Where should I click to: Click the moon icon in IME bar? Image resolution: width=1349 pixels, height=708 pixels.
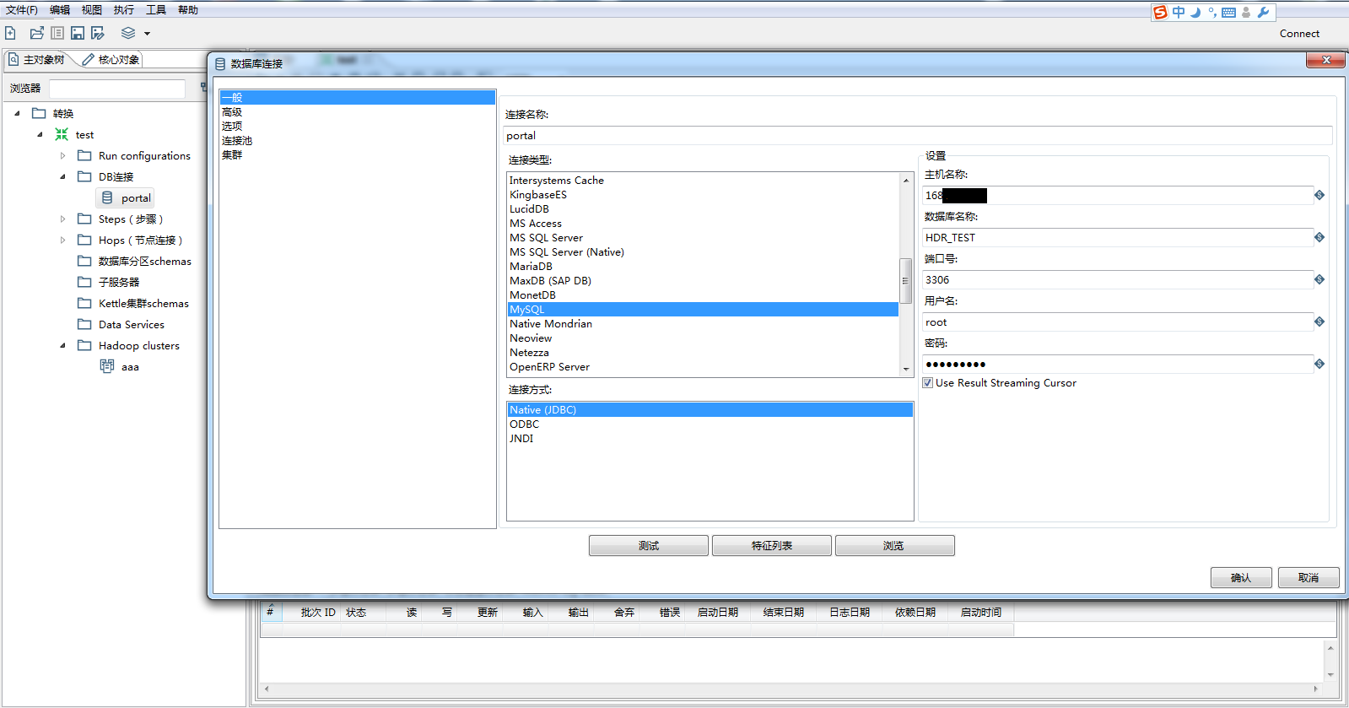(1195, 12)
